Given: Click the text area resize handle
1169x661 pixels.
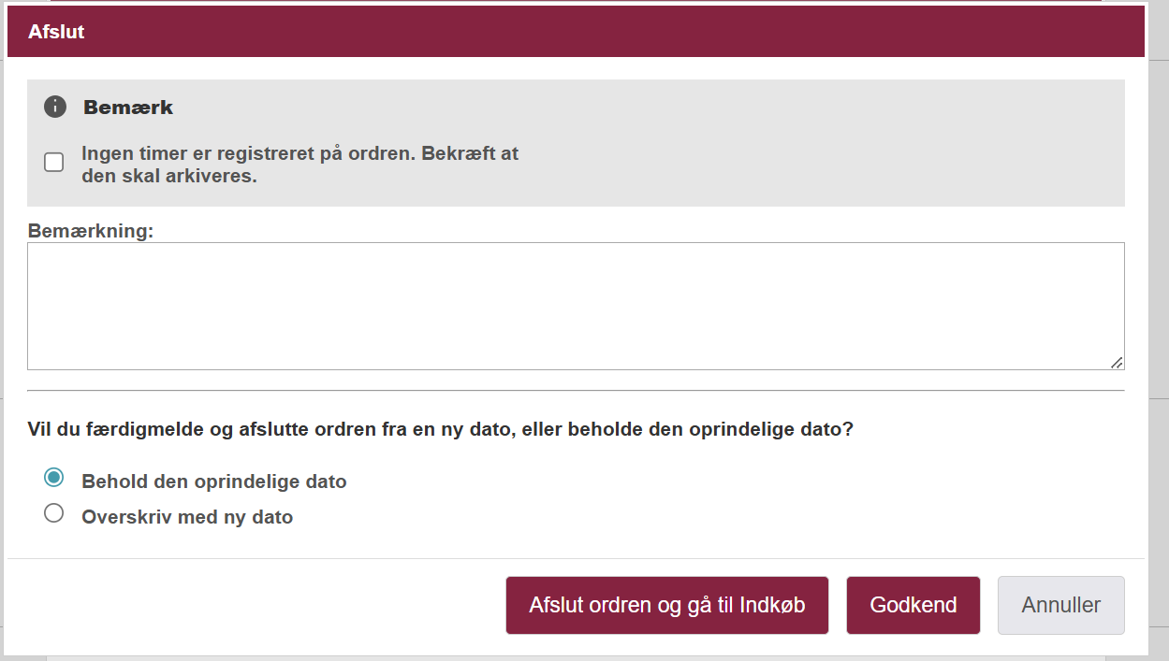Looking at the screenshot, I should pyautogui.click(x=1117, y=362).
